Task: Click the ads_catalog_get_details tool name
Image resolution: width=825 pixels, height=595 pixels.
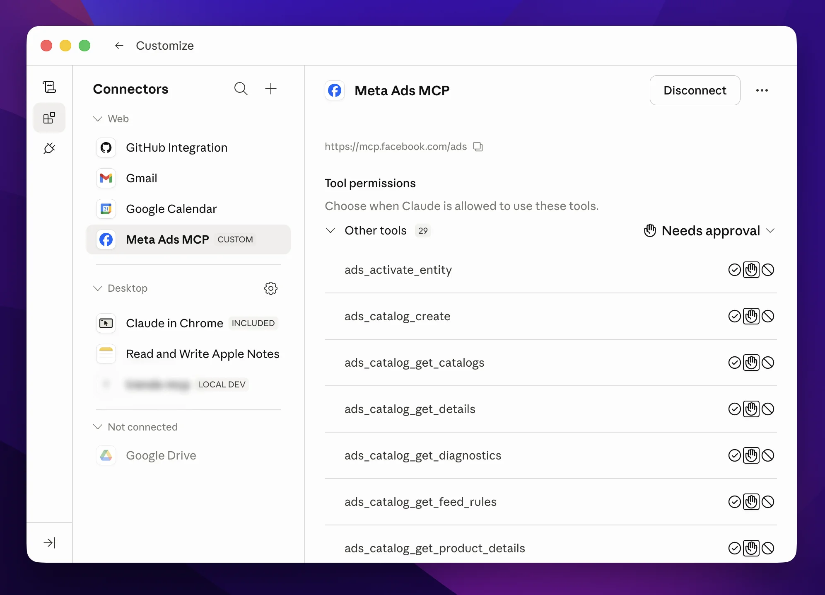Action: coord(410,409)
